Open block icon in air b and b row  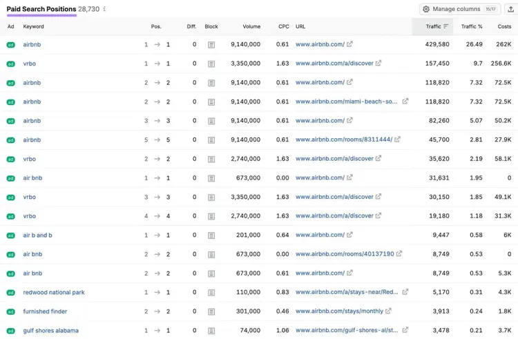coord(211,235)
